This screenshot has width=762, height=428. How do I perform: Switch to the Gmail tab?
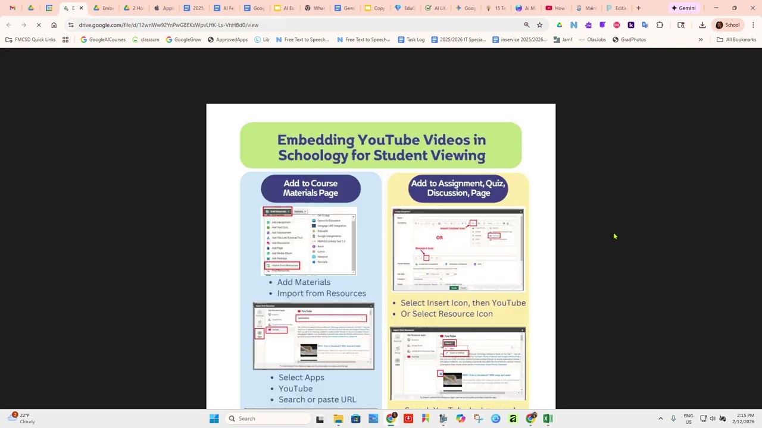click(13, 8)
